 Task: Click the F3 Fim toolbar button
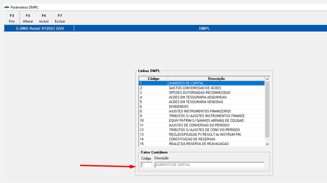(x=12, y=18)
